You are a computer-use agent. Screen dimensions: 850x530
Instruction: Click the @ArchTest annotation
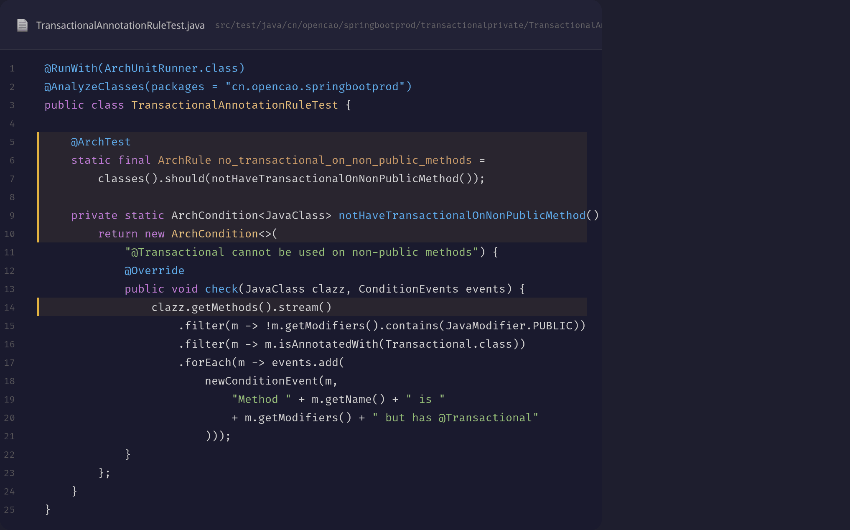point(101,142)
